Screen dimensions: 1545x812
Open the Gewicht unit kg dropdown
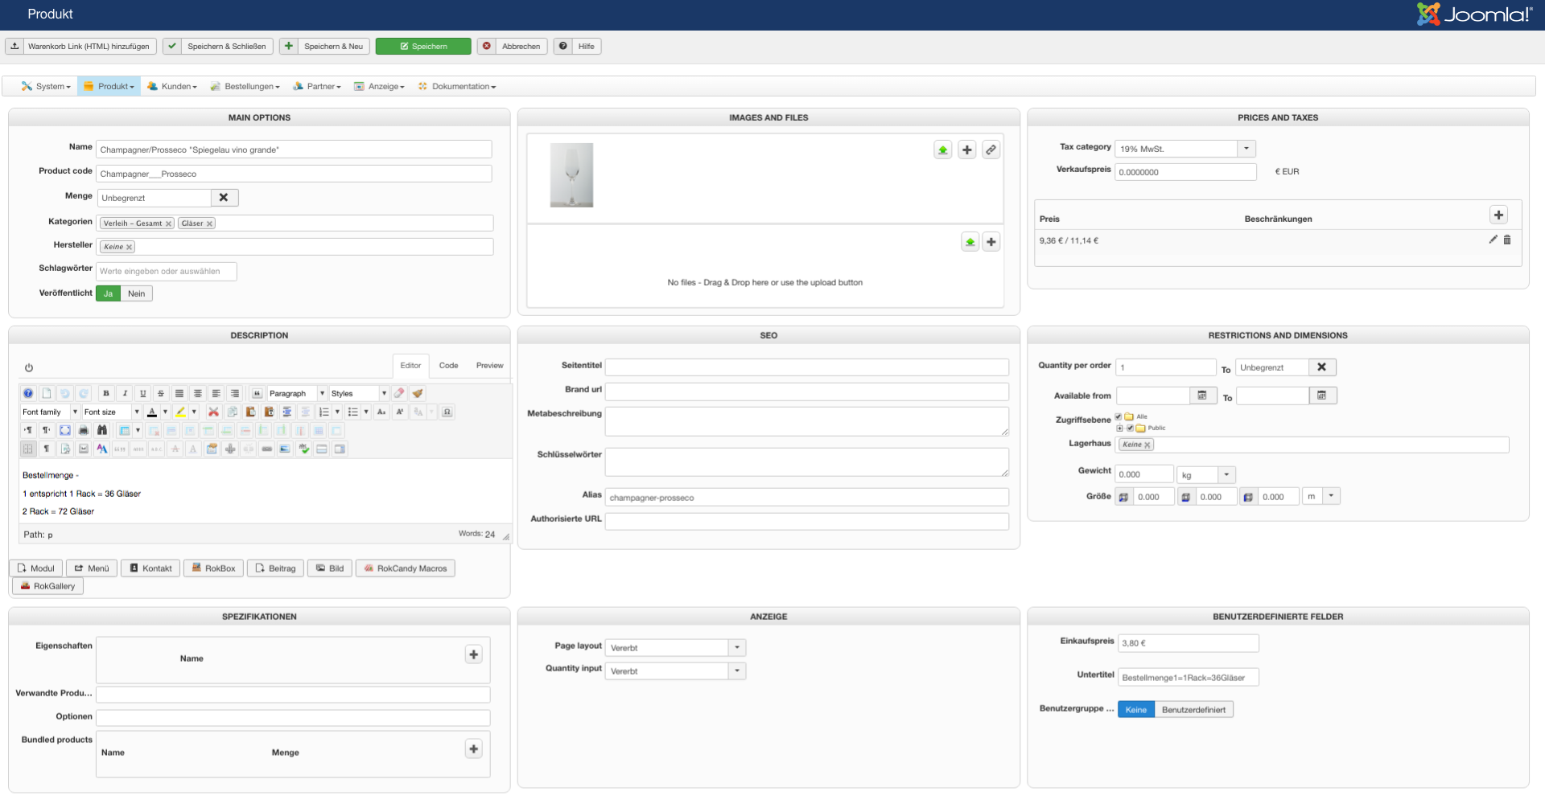pyautogui.click(x=1226, y=475)
